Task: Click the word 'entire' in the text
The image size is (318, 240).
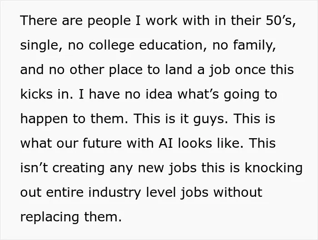Action: (x=65, y=192)
